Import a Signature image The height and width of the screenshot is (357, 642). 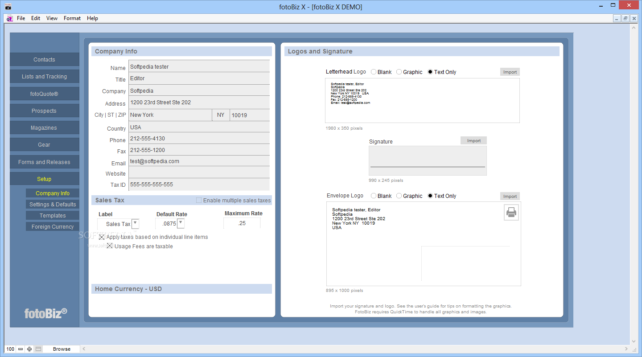pos(474,140)
